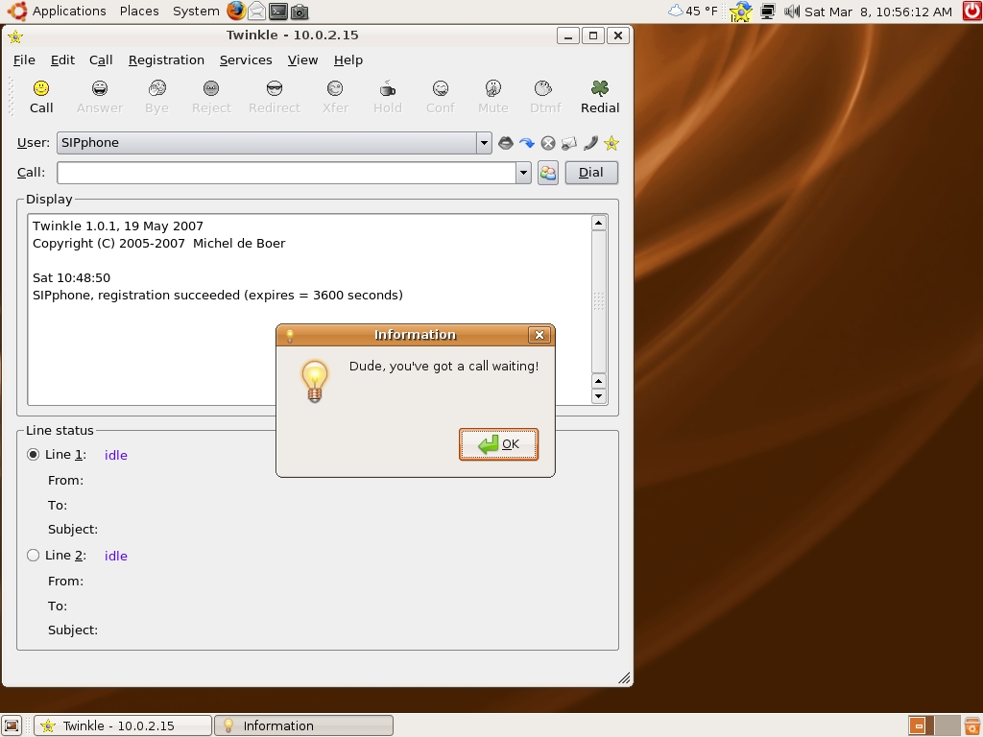Click the show desktop icon in bottom panel
Image resolution: width=983 pixels, height=737 pixels.
point(12,725)
